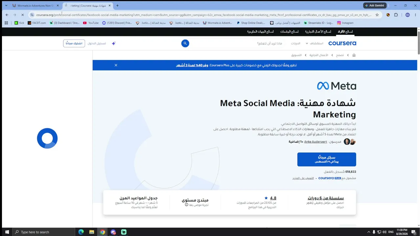Select the For Universities (لصالح الجامعات) tab
The width and height of the screenshot is (420, 236).
[x=289, y=32]
